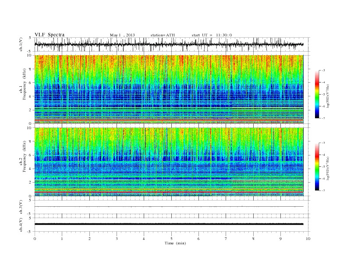Click the 'station=ATH' header label
This screenshot has height=268, width=347.
point(163,35)
